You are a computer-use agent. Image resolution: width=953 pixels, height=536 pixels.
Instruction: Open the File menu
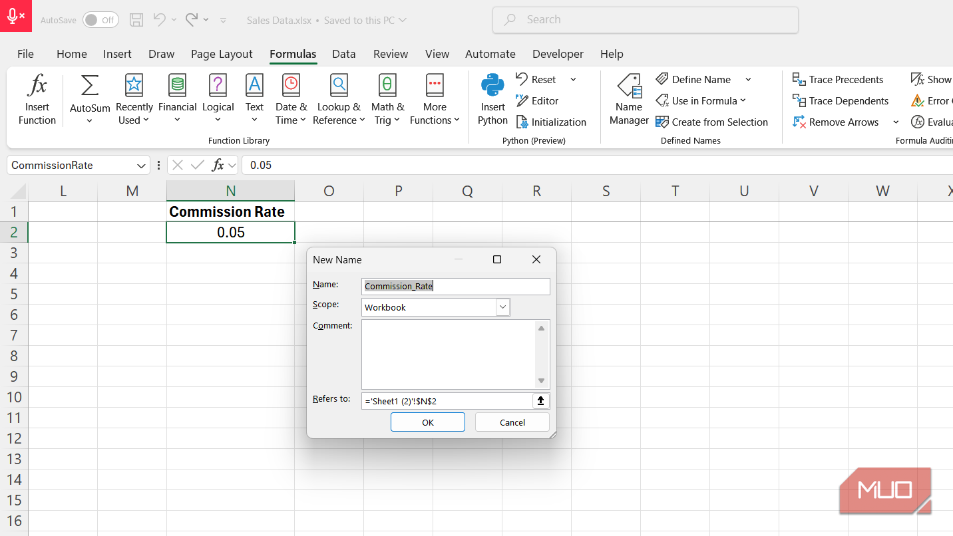pos(25,54)
